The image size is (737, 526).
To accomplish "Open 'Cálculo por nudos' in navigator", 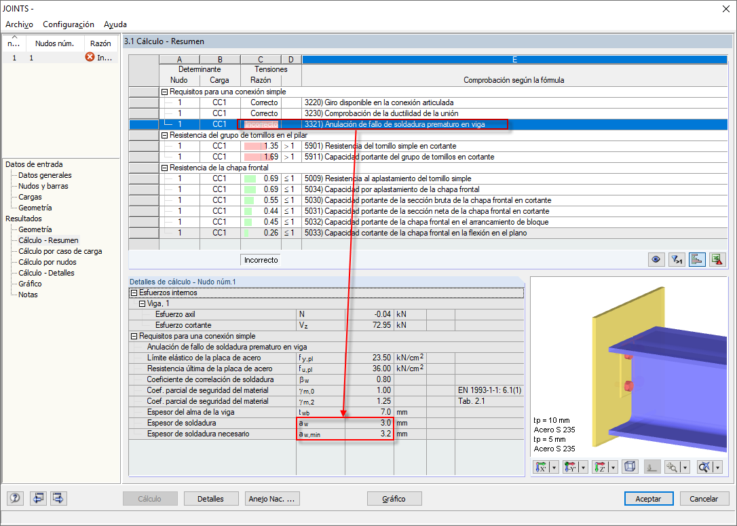I will [48, 262].
